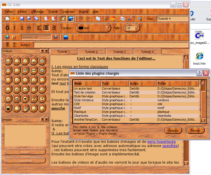Click the Titre field containing Tutoriel 4

(173, 19)
